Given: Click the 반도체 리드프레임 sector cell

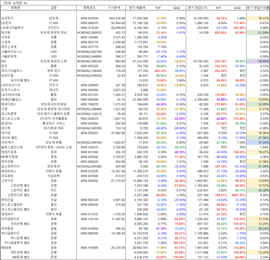Looking at the screenshot, I should click(x=53, y=104).
